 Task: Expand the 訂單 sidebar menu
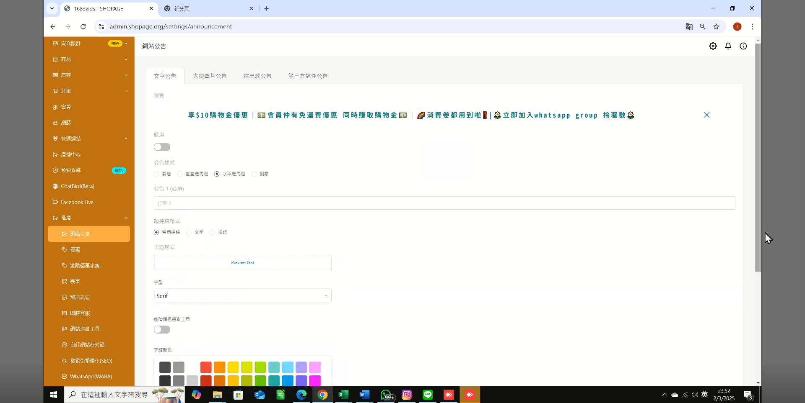(x=89, y=91)
